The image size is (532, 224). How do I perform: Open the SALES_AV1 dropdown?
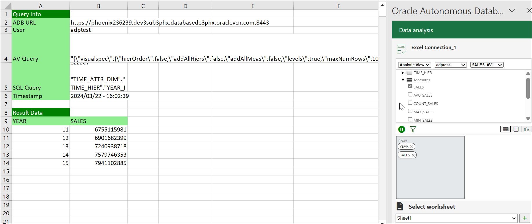(487, 65)
